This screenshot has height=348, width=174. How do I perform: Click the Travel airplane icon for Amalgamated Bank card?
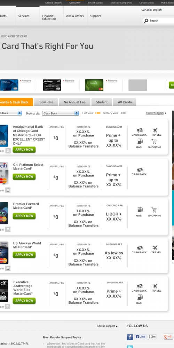click(x=155, y=130)
